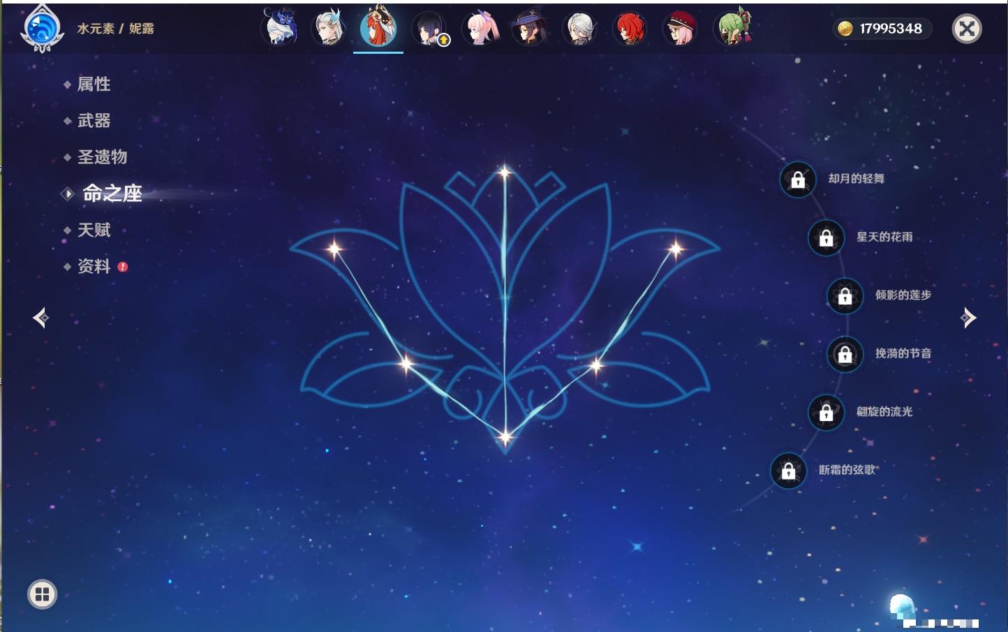View the 资料 profile tab with alert
The width and height of the screenshot is (1008, 632).
click(x=94, y=267)
